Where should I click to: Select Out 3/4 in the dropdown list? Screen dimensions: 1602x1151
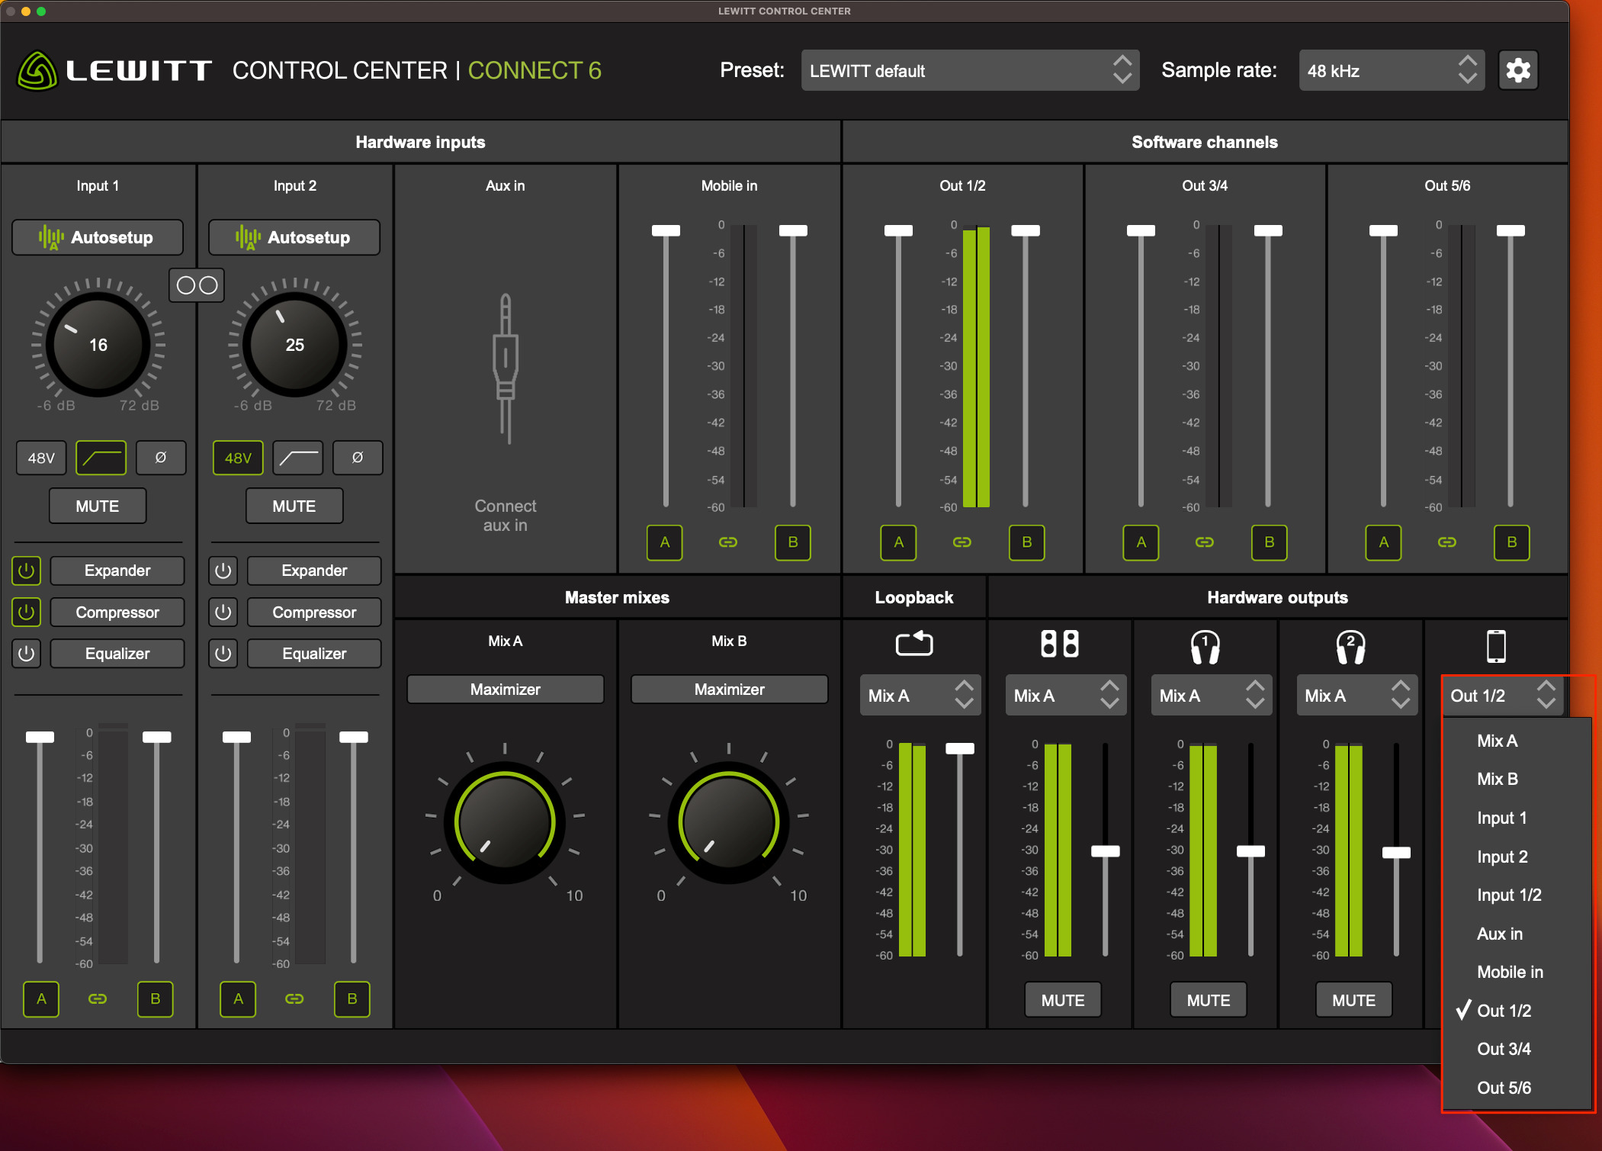click(x=1517, y=1049)
